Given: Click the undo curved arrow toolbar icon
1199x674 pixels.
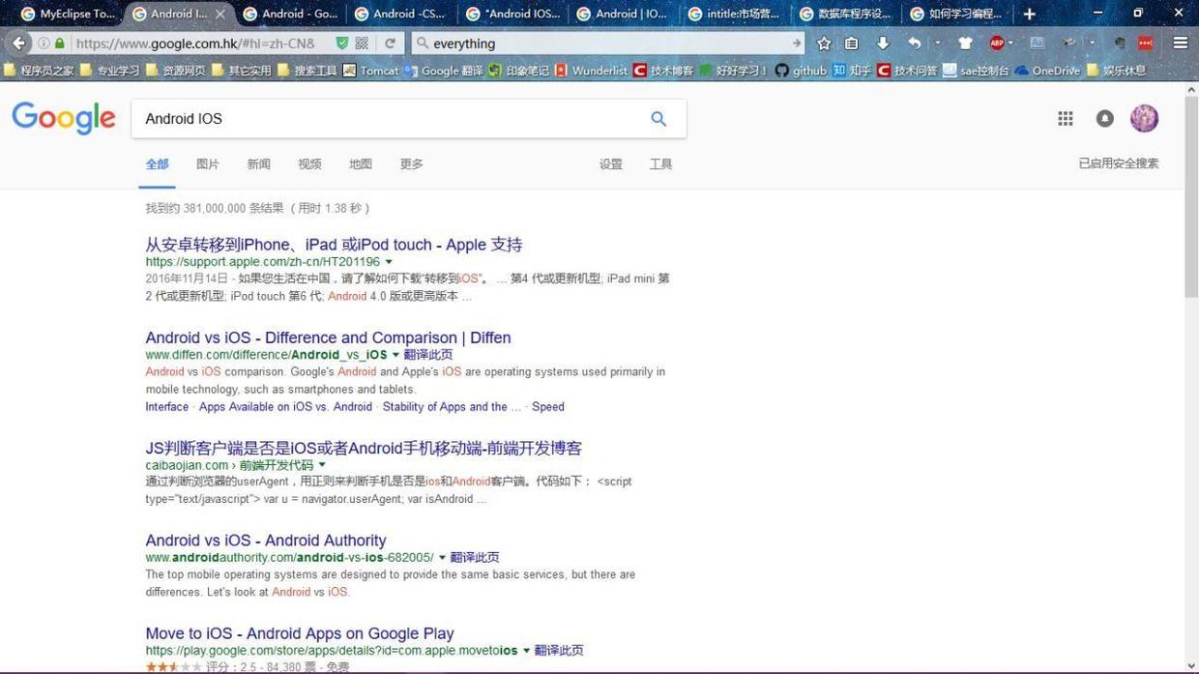Looking at the screenshot, I should 915,43.
